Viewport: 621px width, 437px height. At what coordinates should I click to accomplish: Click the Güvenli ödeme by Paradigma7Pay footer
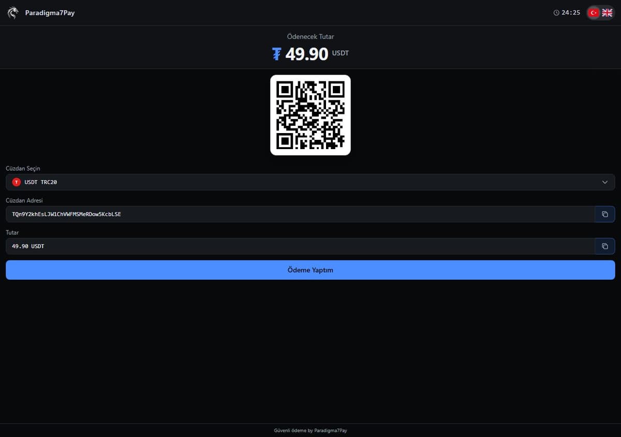point(310,430)
